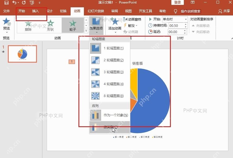
Task: Click the 添加动画 star icon
Action: coord(115,22)
